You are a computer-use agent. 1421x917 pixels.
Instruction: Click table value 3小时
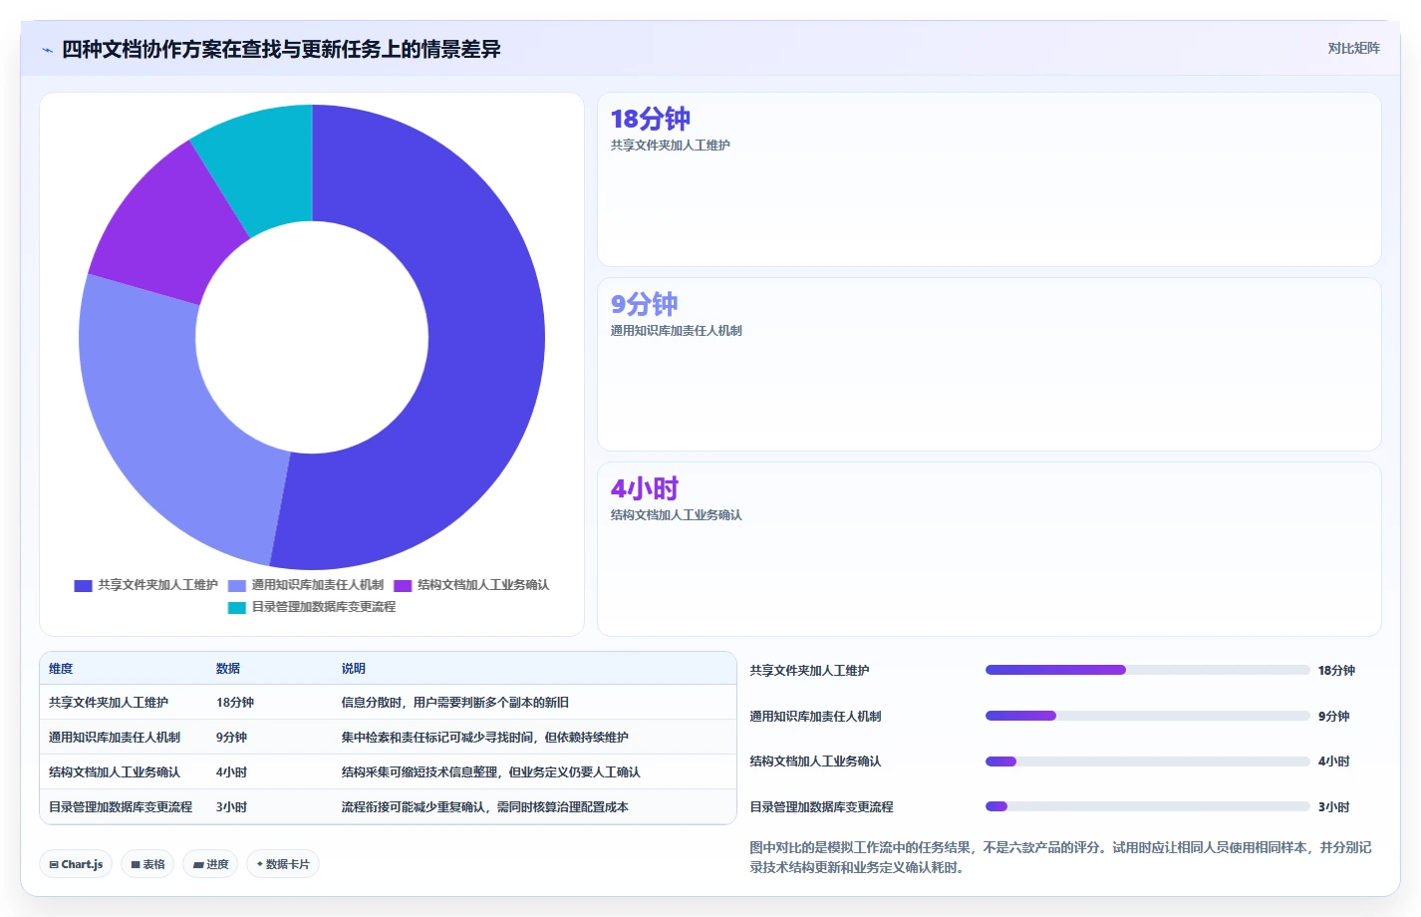coord(231,807)
